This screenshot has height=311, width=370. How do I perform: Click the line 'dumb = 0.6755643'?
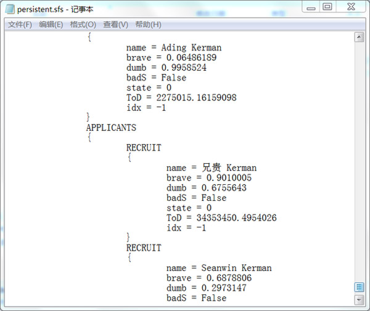click(x=207, y=188)
